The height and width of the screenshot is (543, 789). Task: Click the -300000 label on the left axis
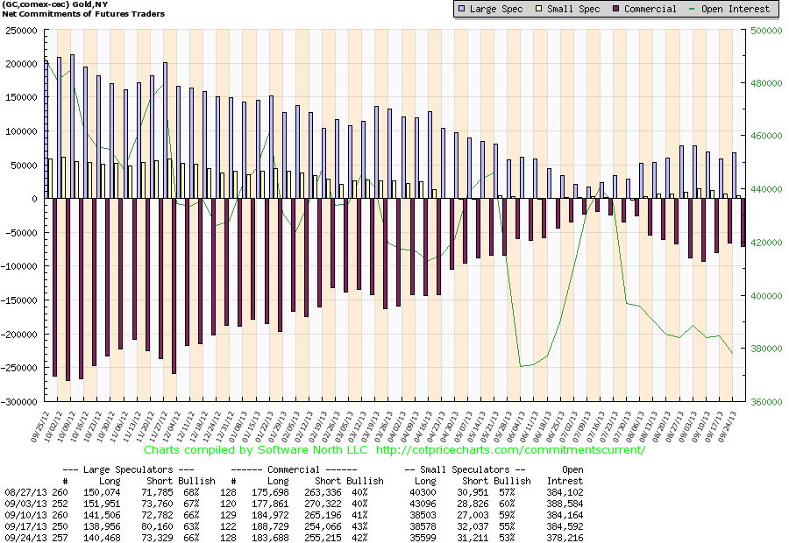click(x=19, y=402)
